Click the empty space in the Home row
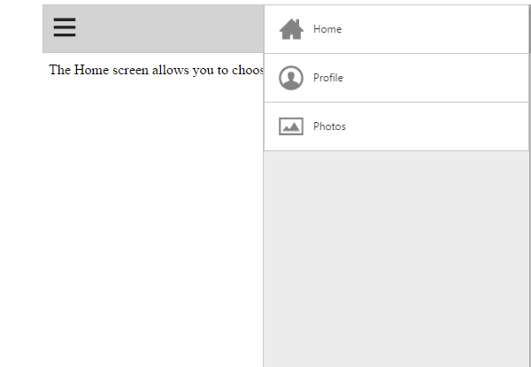This screenshot has height=367, width=531. (x=434, y=29)
